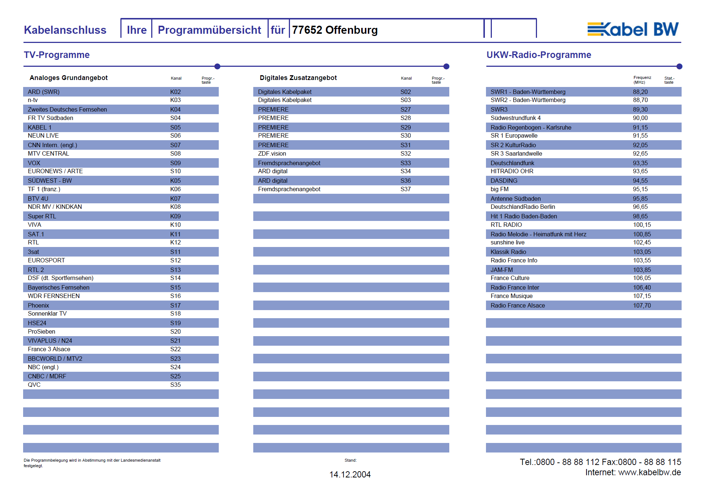Select Radio France Alsace row
This screenshot has height=498, width=704.
(x=584, y=305)
